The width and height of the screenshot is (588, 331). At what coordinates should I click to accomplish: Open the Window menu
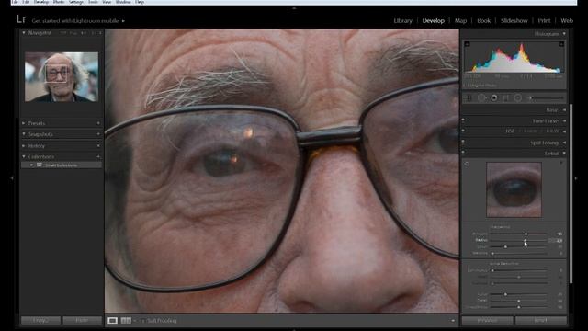(x=123, y=2)
